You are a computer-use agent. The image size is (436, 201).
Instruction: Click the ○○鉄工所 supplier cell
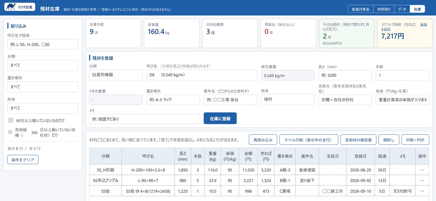[333, 191]
